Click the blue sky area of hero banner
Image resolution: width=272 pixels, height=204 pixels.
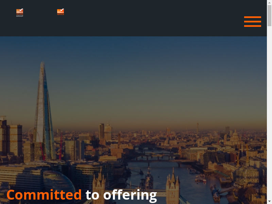(x=133, y=69)
